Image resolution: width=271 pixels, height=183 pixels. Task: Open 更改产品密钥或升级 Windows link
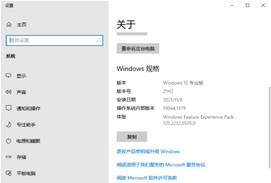tap(148, 152)
